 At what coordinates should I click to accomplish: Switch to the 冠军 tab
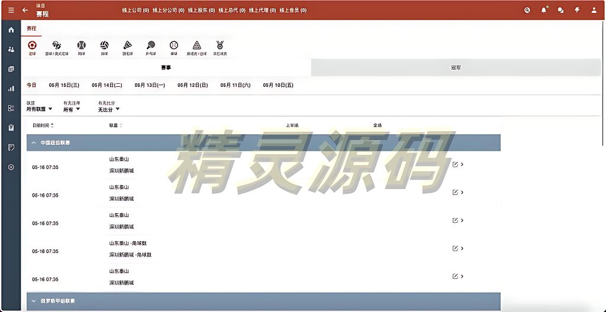[x=456, y=67]
